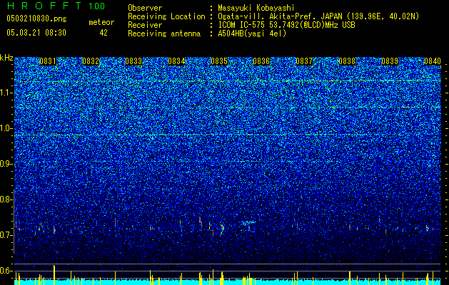
Task: Click the 0838 time marker
Action: coord(347,61)
